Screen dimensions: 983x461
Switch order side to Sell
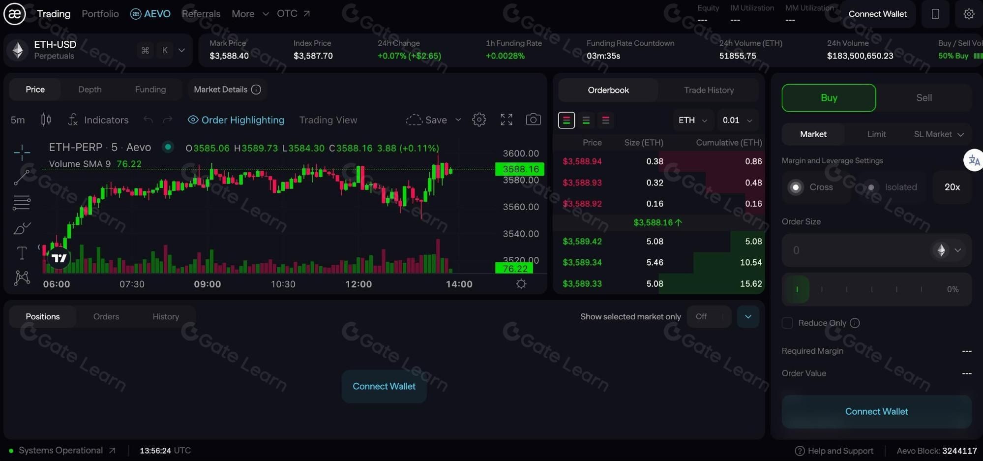point(924,97)
